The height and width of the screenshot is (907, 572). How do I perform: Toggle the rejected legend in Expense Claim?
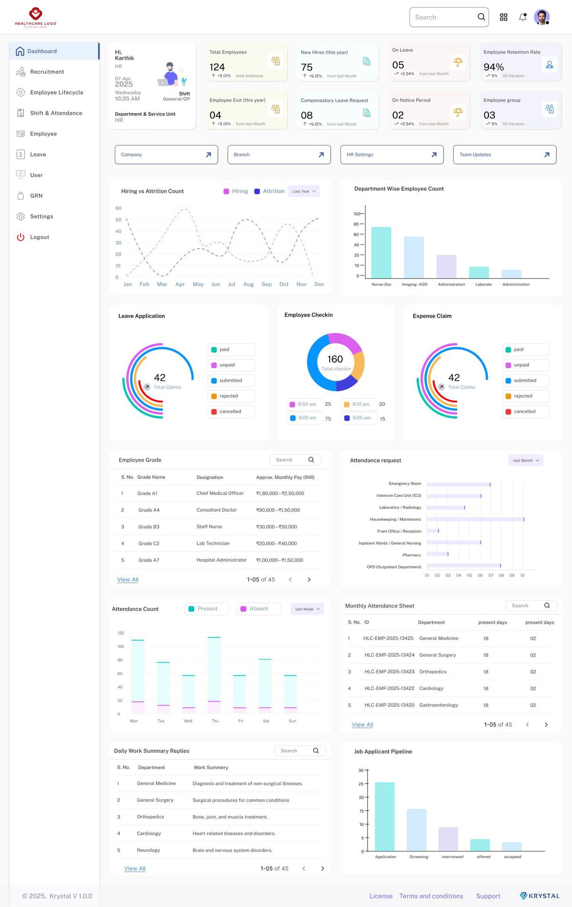[x=526, y=396]
